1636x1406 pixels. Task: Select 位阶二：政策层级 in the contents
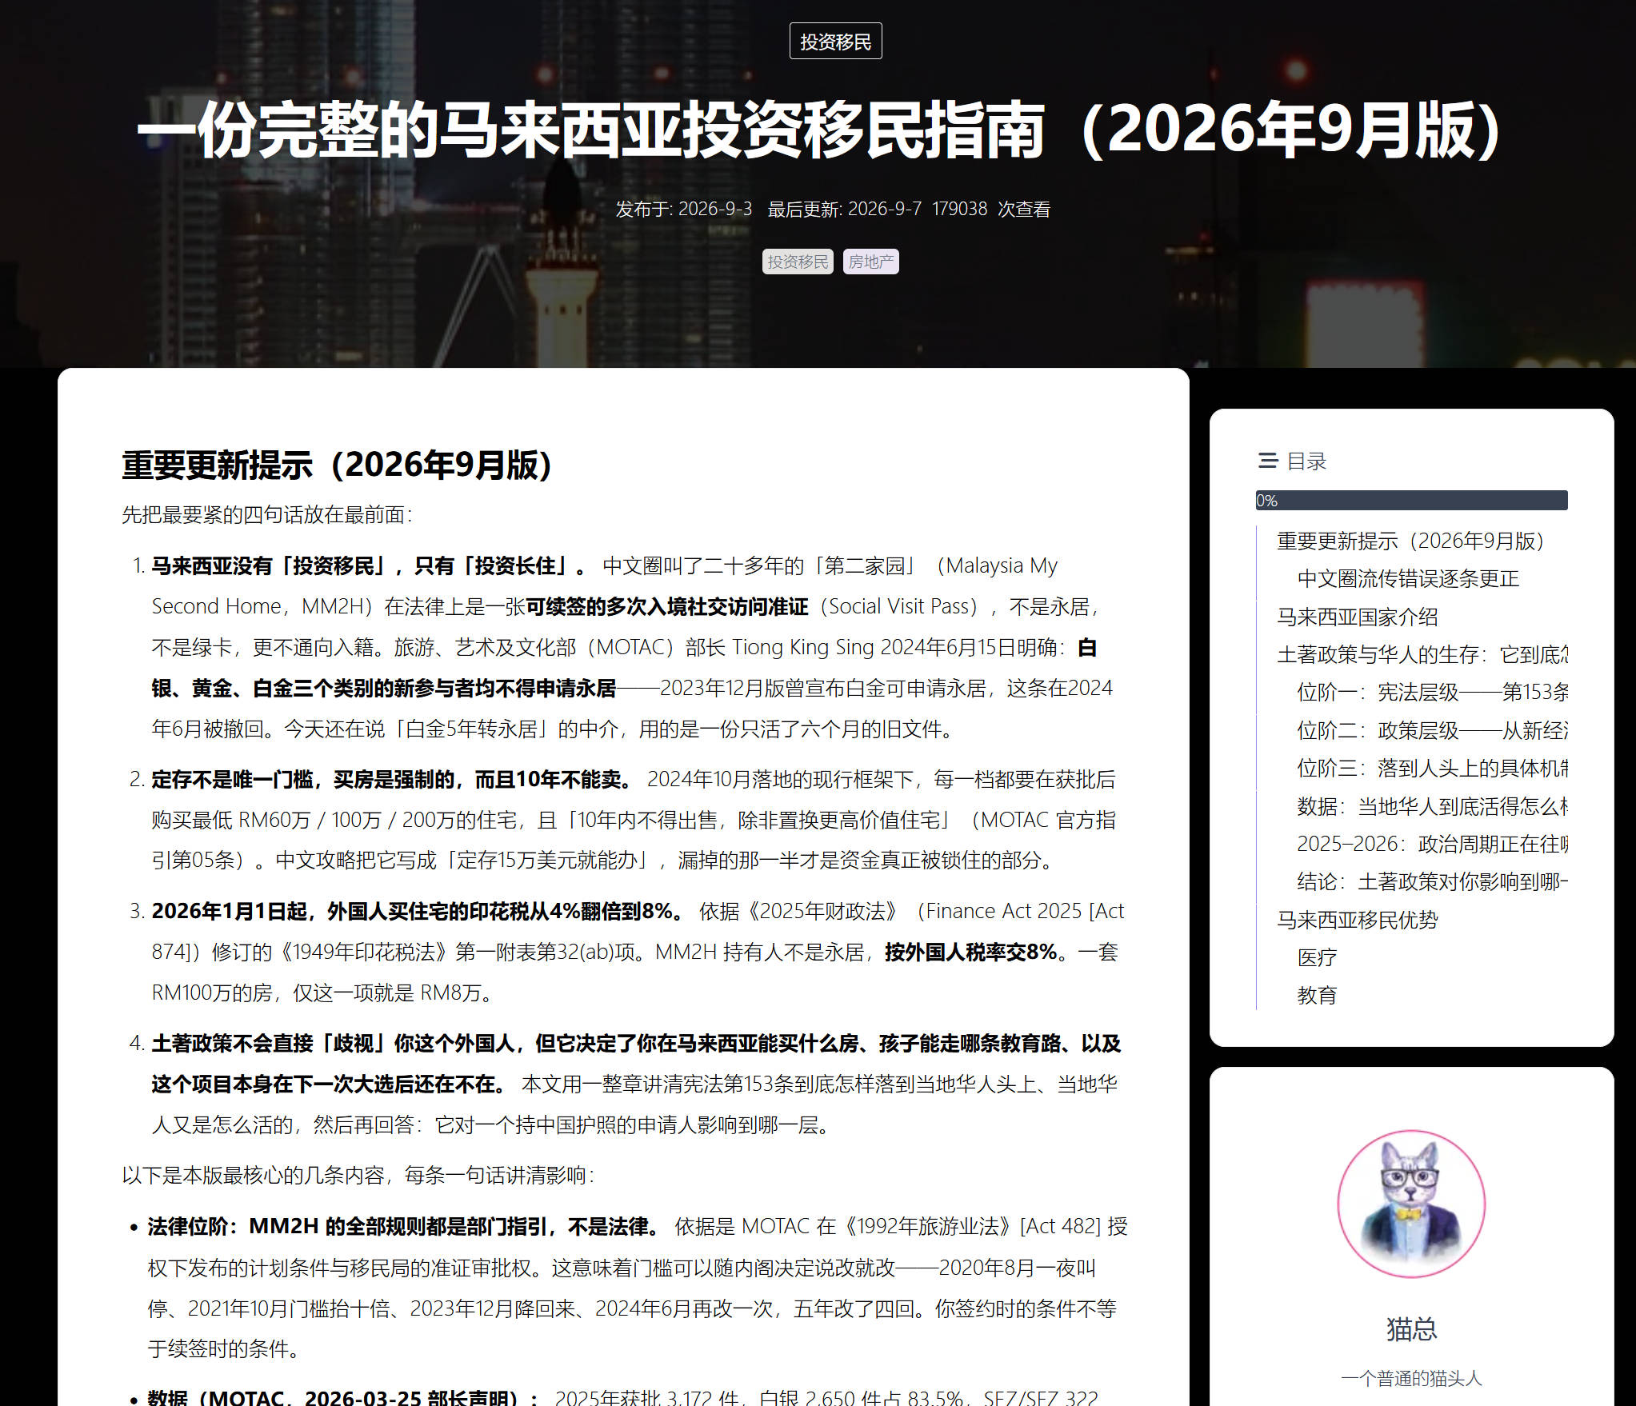[1432, 730]
